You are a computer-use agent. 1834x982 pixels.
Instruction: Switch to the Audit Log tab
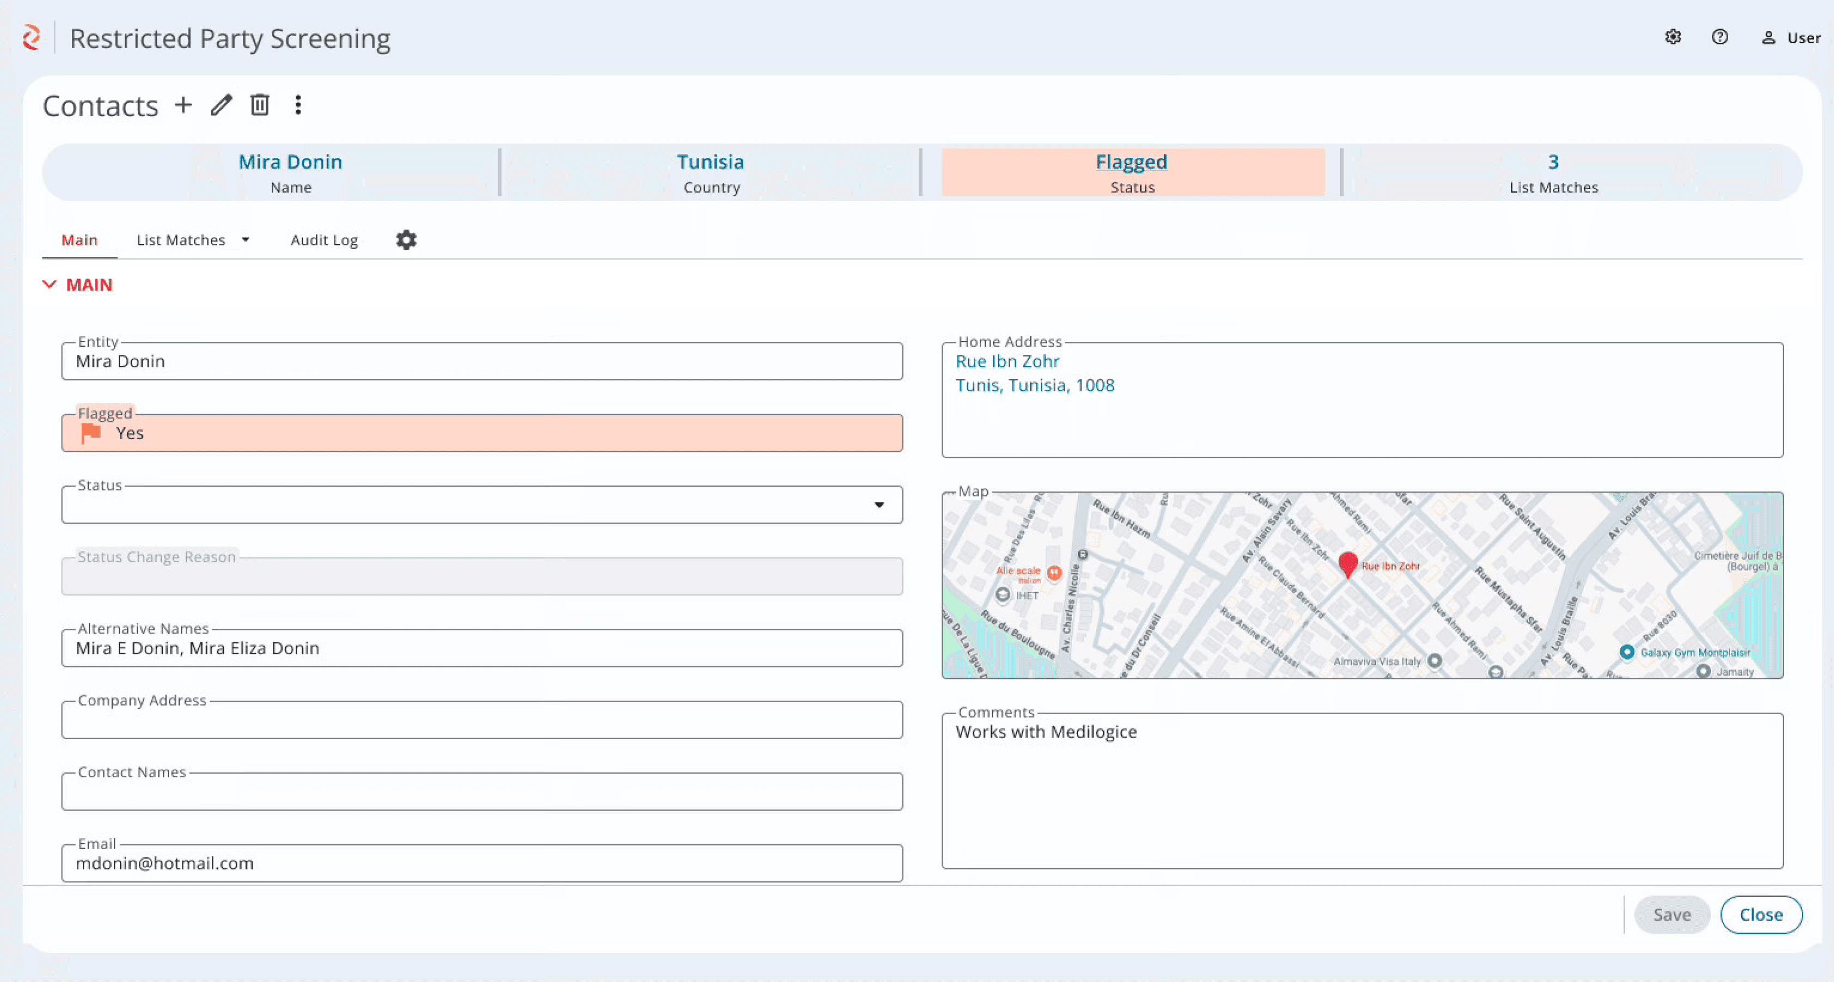324,240
